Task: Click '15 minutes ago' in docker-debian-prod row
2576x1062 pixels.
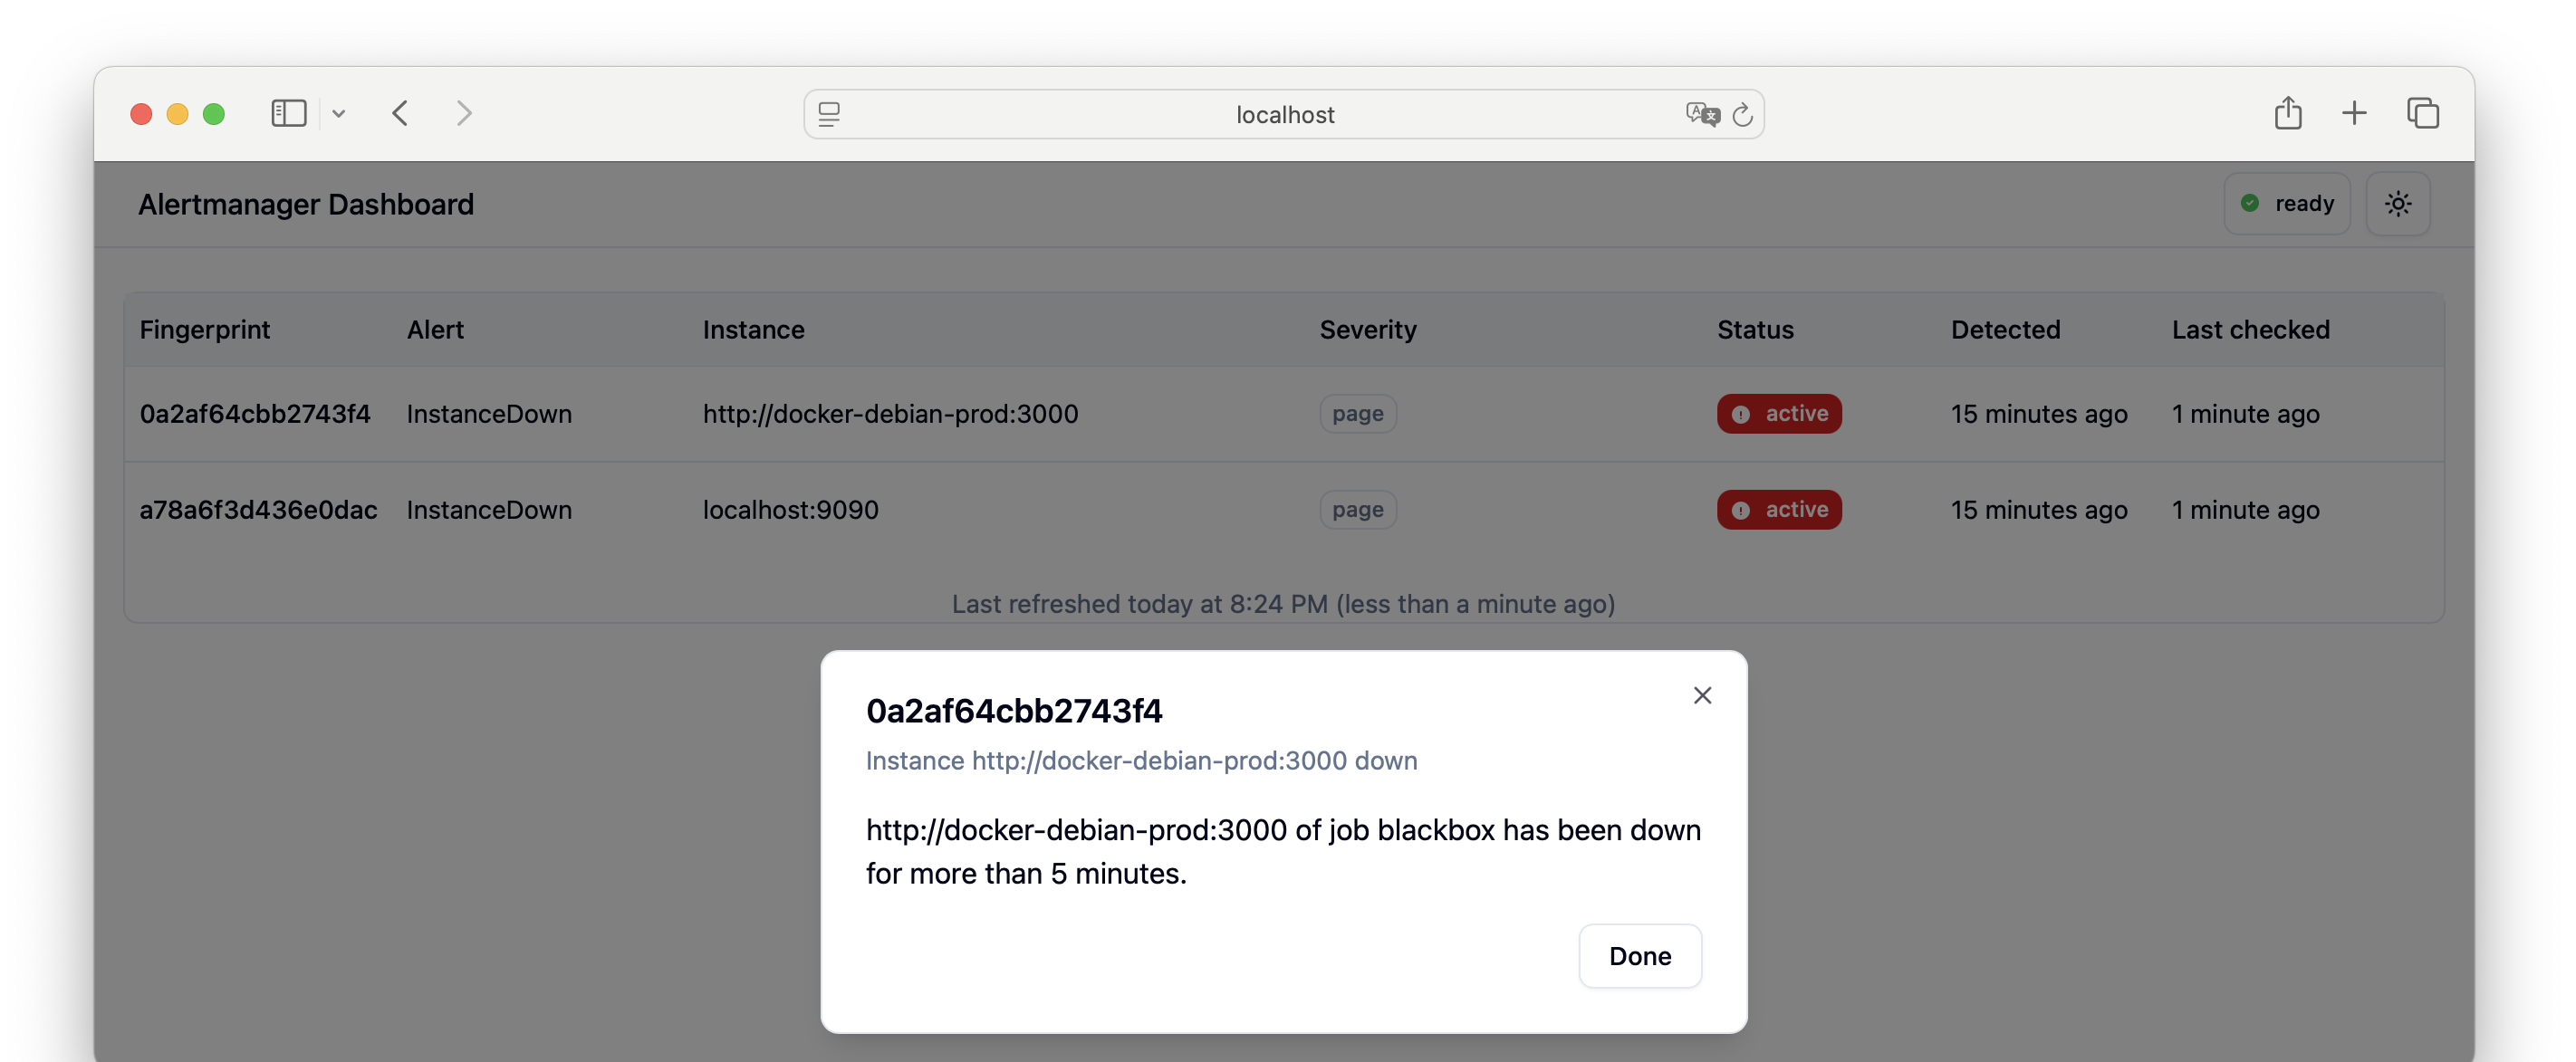Action: pyautogui.click(x=2038, y=414)
